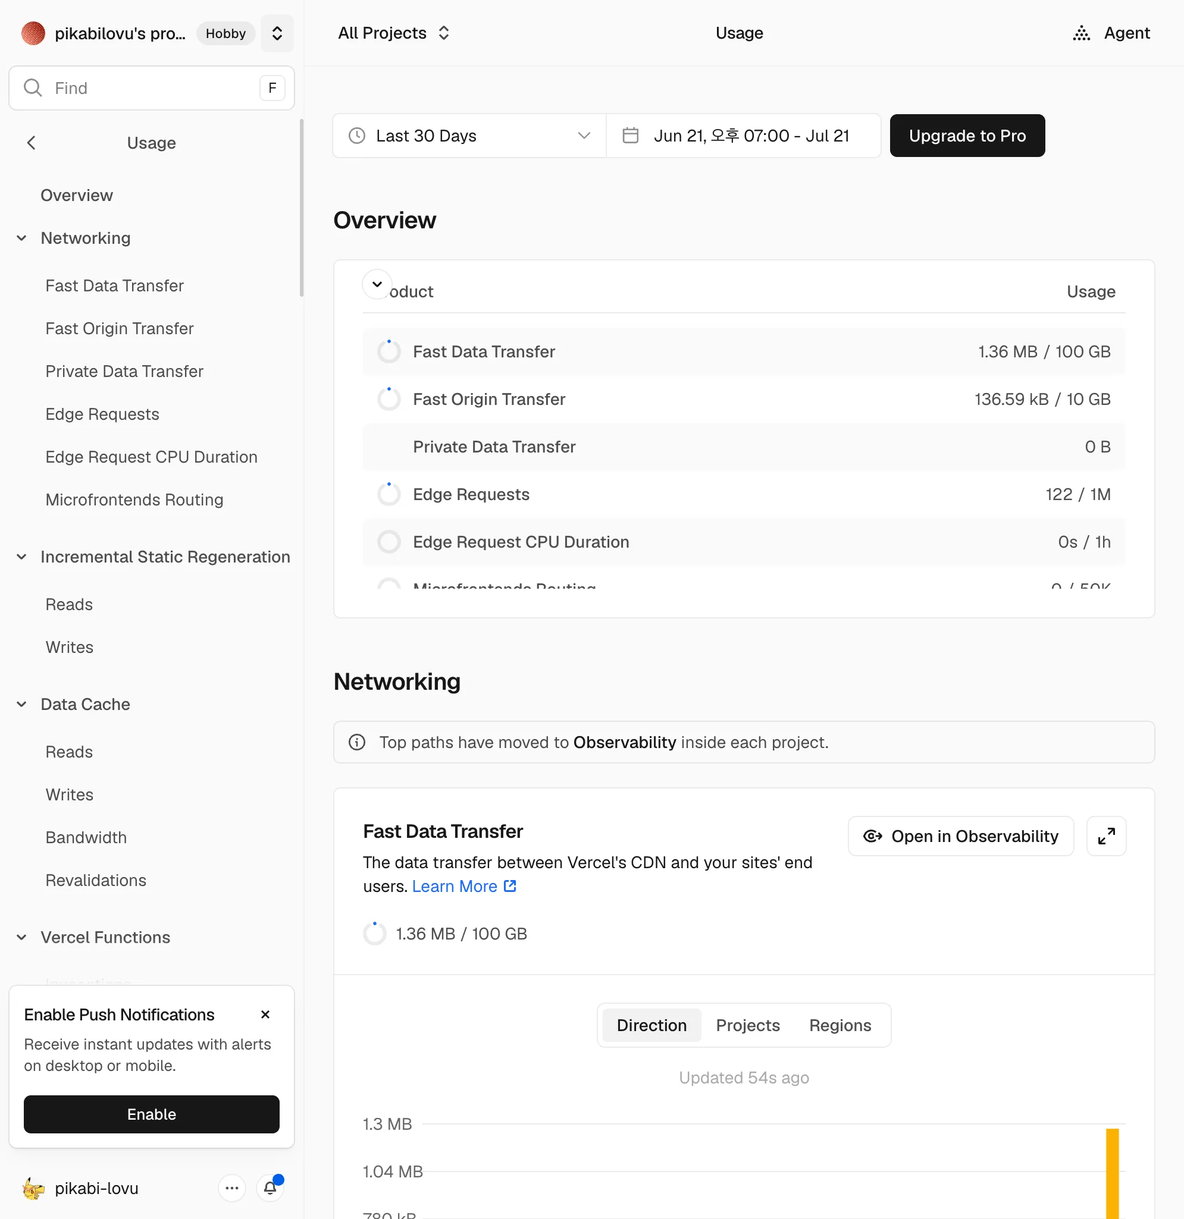Collapse the Vercel Functions sidebar section
Viewport: 1184px width, 1219px height.
tap(22, 937)
